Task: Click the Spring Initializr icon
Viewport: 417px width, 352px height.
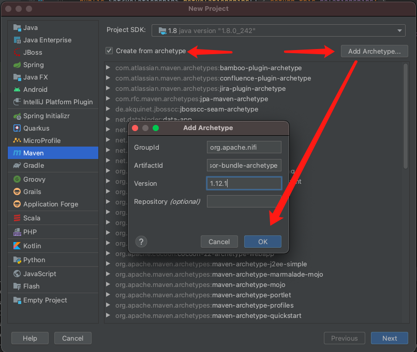Action: [x=17, y=116]
